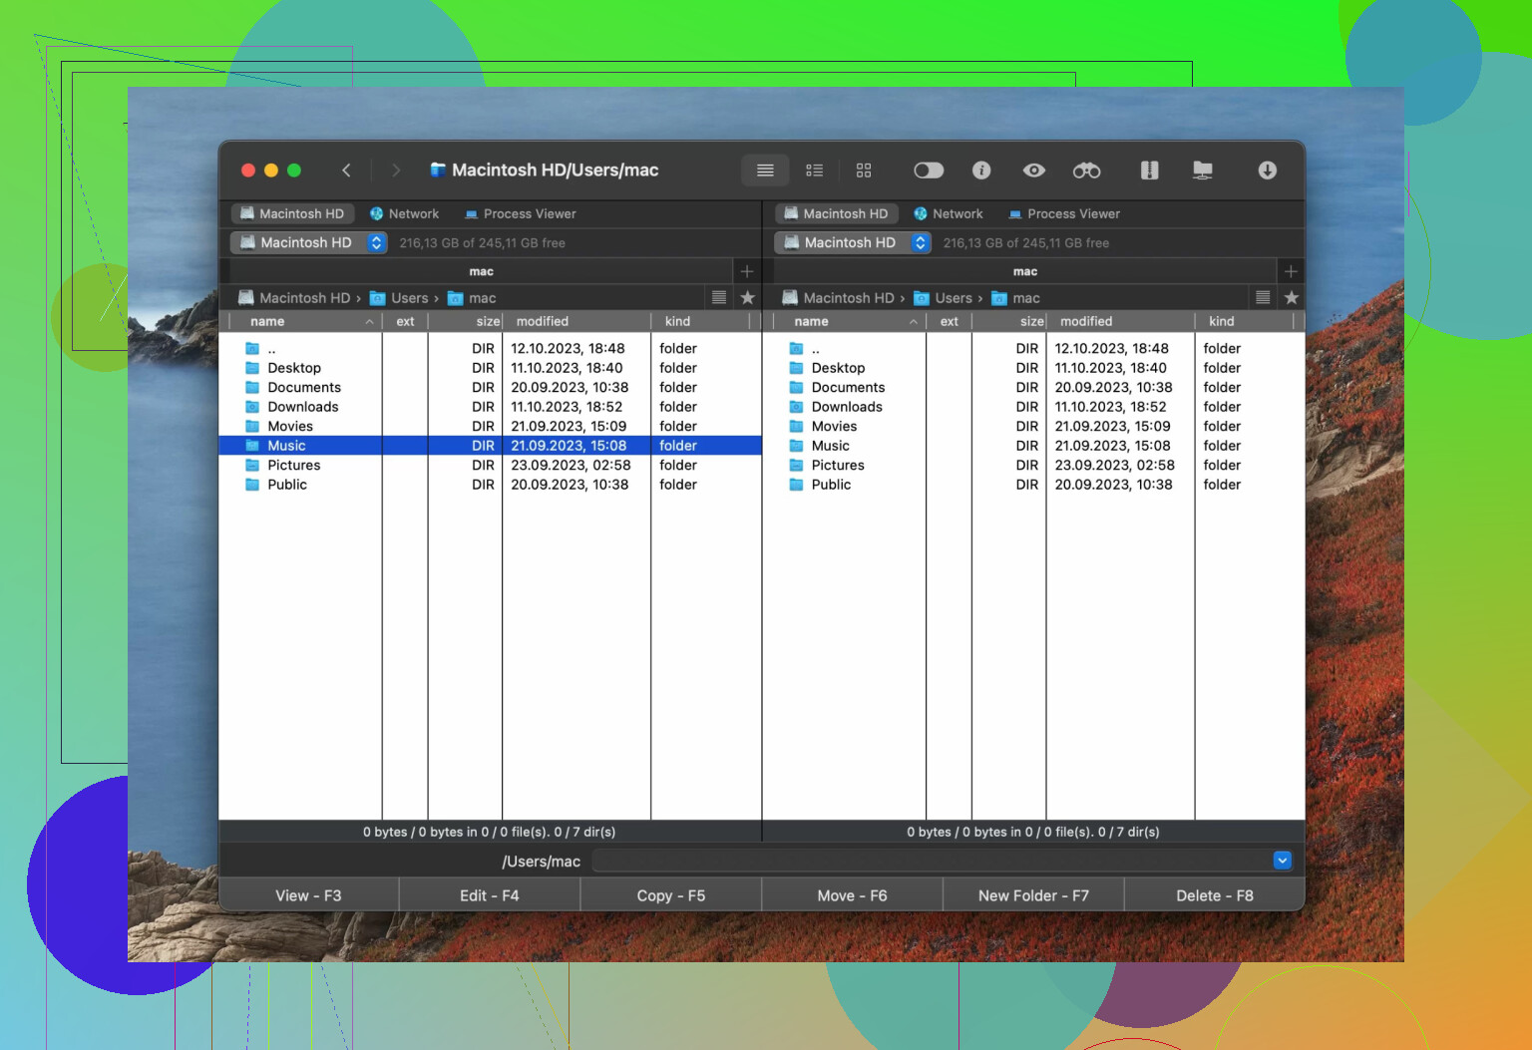Toggle the hidden files switch
Image resolution: width=1532 pixels, height=1050 pixels.
[x=928, y=171]
